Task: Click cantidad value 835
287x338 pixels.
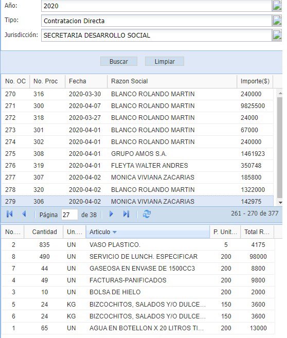Action: point(44,245)
